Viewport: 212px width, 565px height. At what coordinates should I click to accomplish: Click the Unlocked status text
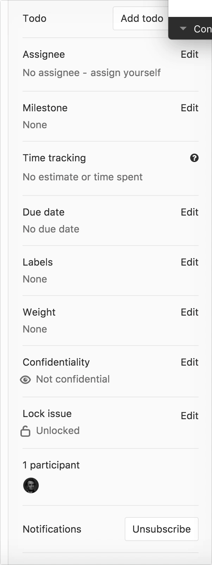click(58, 431)
